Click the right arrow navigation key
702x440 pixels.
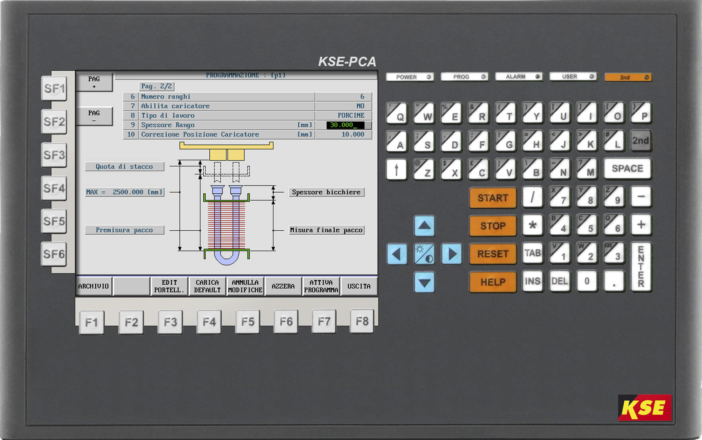pyautogui.click(x=452, y=254)
